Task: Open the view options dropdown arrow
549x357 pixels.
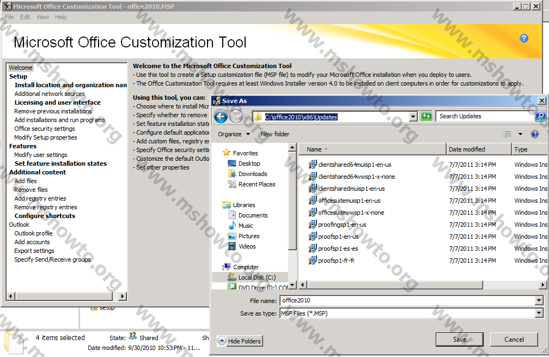Action: [520, 134]
